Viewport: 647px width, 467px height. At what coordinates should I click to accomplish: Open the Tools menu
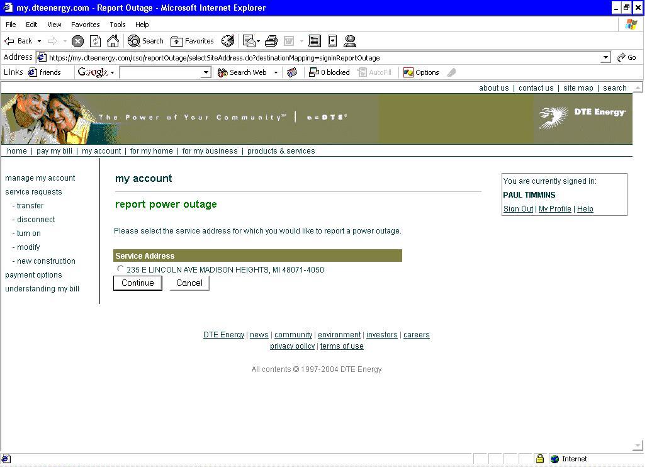pos(118,25)
